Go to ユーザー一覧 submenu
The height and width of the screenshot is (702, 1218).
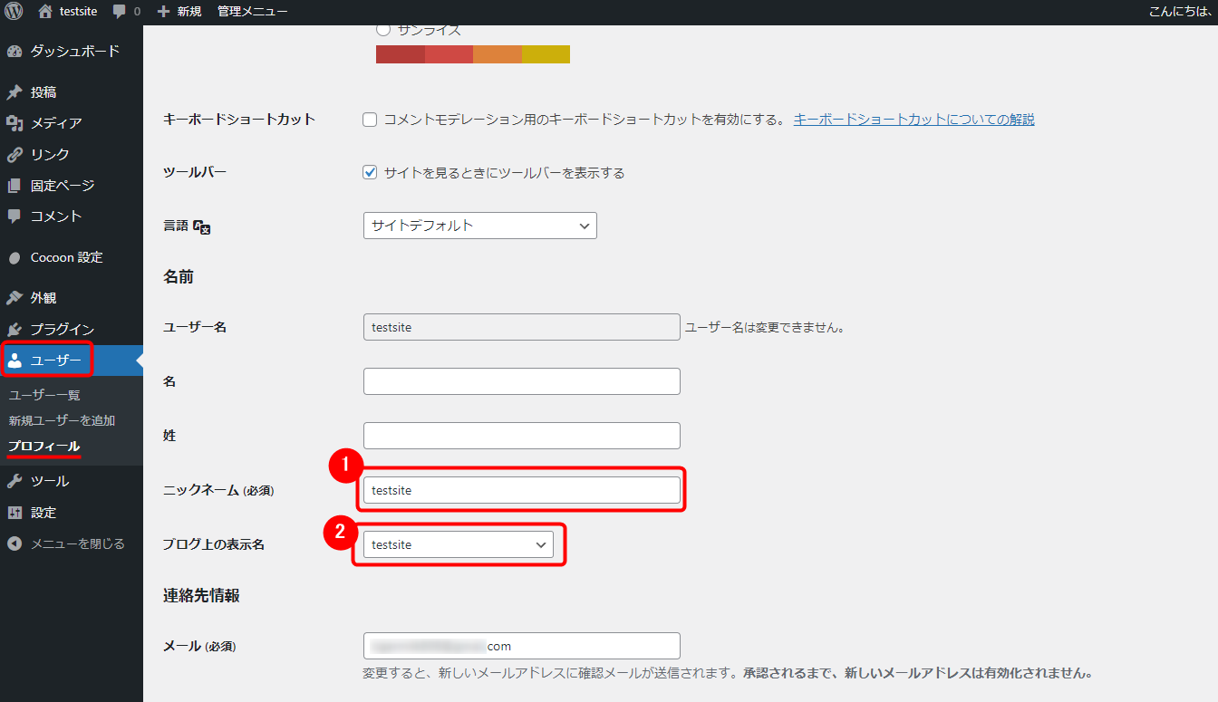(x=44, y=395)
